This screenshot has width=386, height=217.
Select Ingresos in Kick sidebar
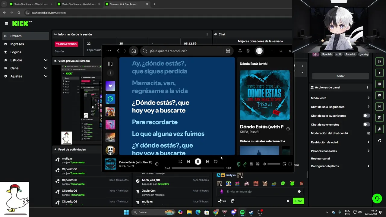point(26,44)
